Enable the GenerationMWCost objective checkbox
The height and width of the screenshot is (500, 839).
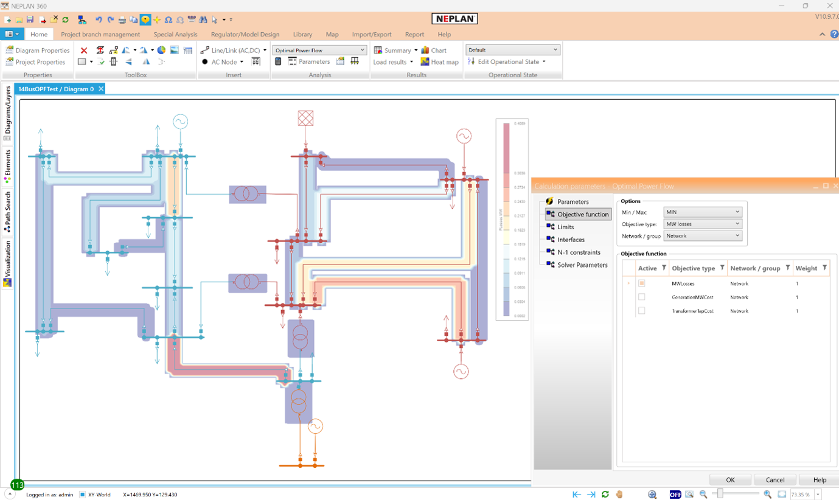pyautogui.click(x=641, y=297)
